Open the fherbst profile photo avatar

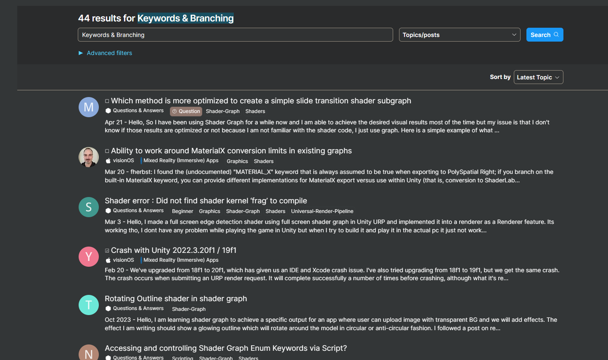(x=89, y=157)
